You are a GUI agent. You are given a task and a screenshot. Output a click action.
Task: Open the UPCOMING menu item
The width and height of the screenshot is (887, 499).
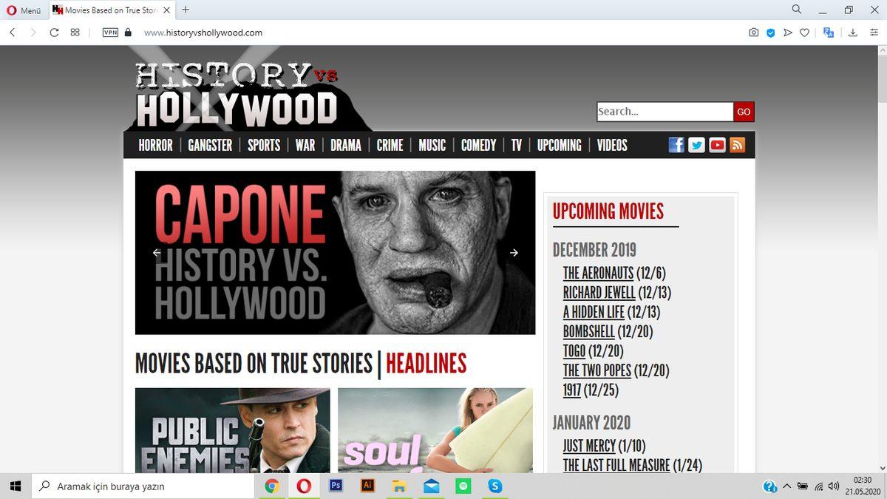[x=559, y=146]
